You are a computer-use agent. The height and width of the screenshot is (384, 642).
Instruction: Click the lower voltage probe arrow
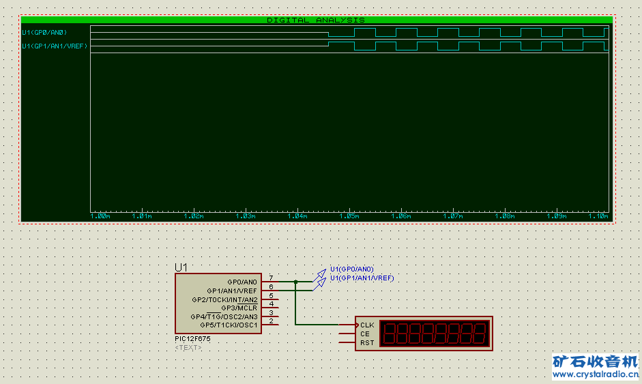[x=319, y=284]
